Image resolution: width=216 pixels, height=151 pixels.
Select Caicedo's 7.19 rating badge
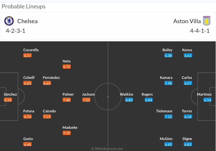point(47,117)
